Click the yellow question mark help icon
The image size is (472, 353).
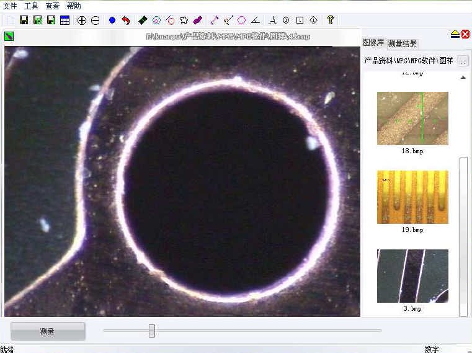click(331, 20)
